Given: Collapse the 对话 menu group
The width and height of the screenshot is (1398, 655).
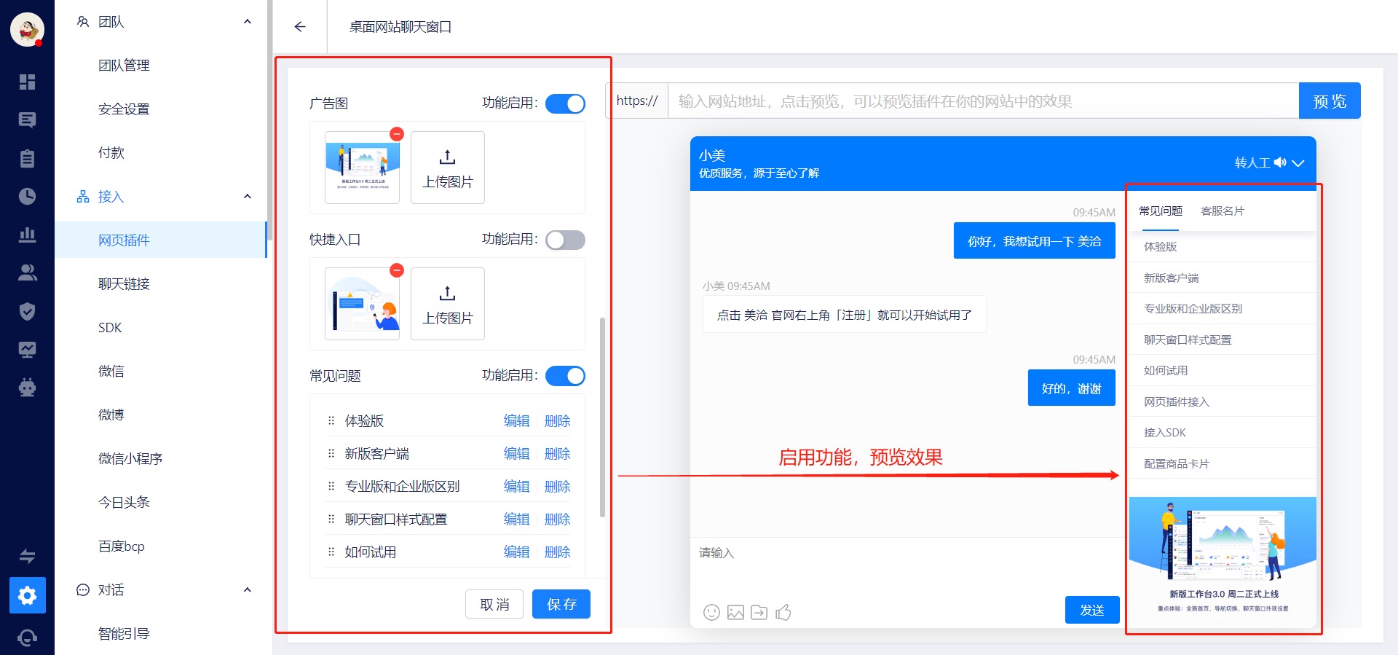Looking at the screenshot, I should coord(248,590).
